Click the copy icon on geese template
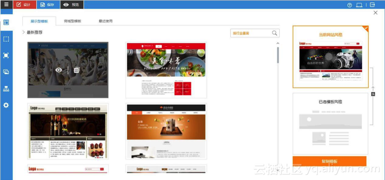 (77, 70)
